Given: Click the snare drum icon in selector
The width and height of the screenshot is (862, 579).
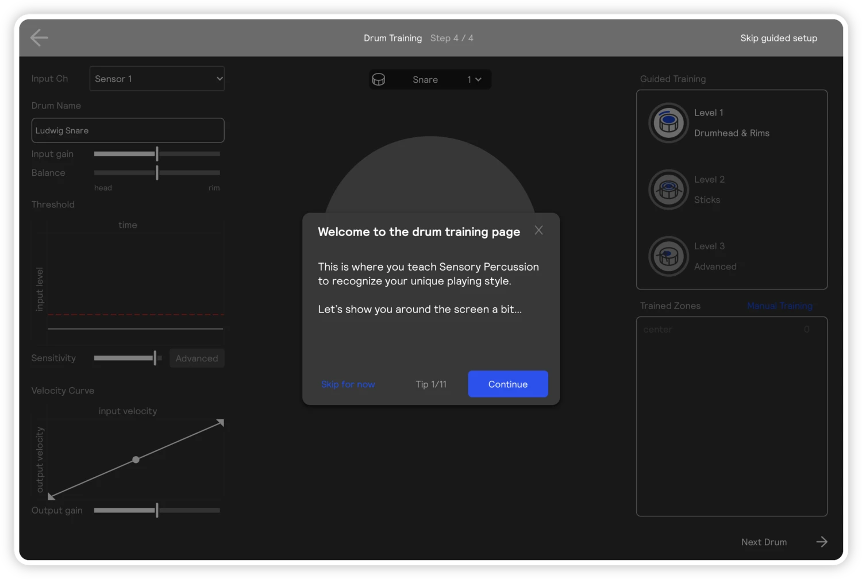Looking at the screenshot, I should 379,79.
